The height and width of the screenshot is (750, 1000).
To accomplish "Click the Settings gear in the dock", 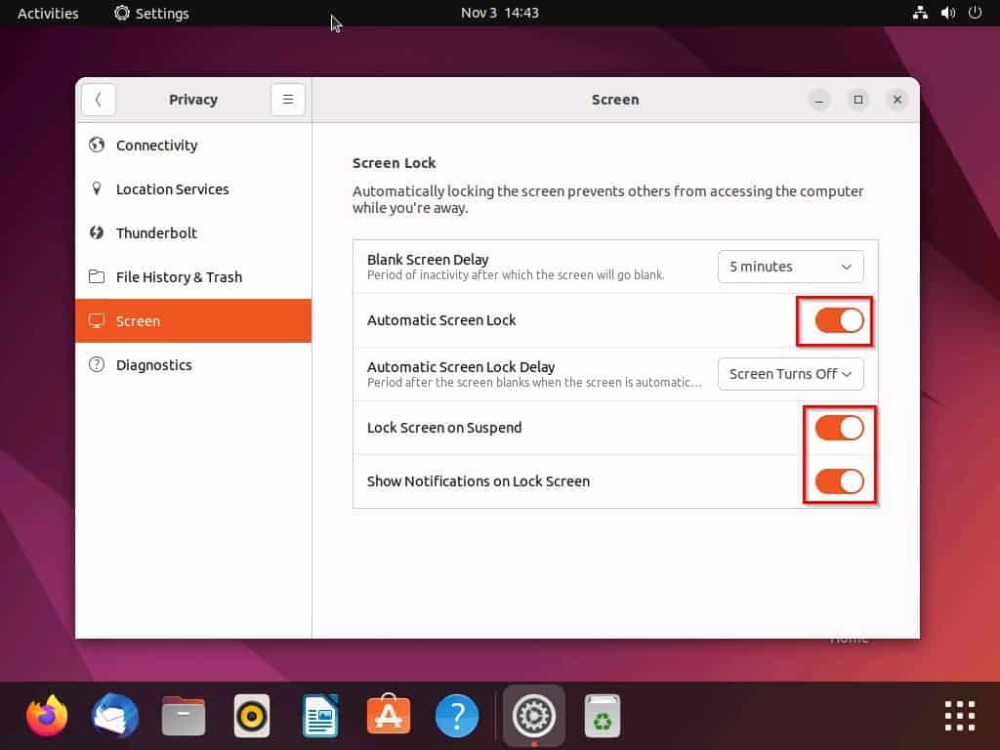I will 534,716.
